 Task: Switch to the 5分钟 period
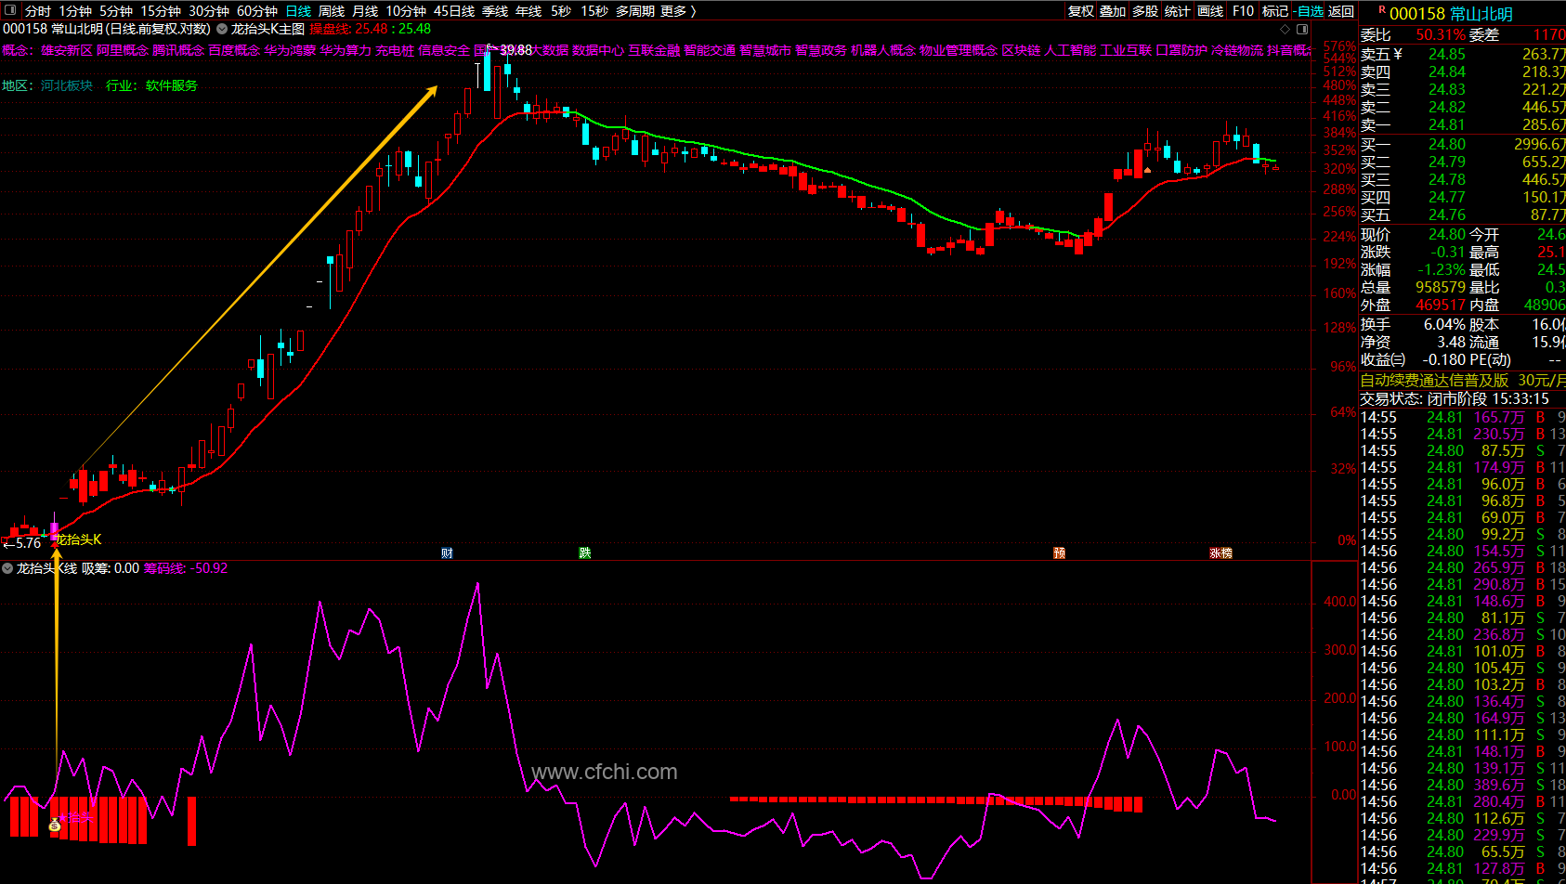tap(116, 11)
